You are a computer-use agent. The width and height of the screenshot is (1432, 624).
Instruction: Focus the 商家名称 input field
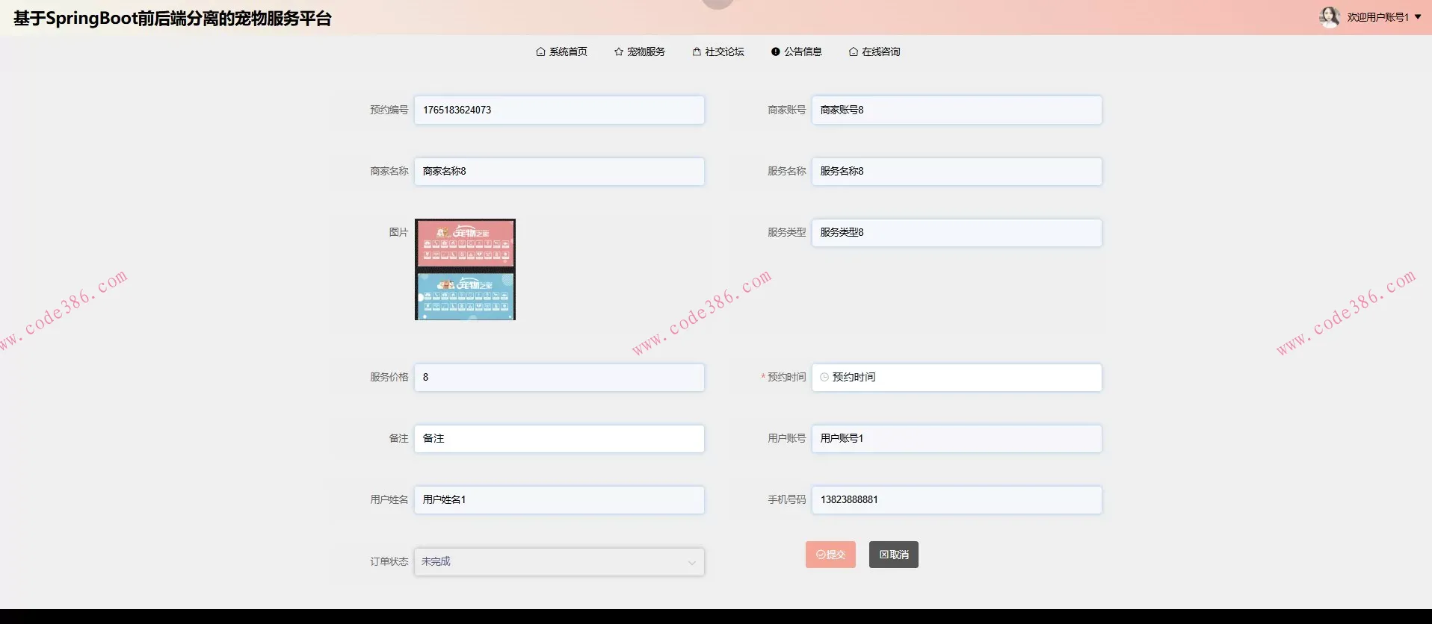point(559,171)
